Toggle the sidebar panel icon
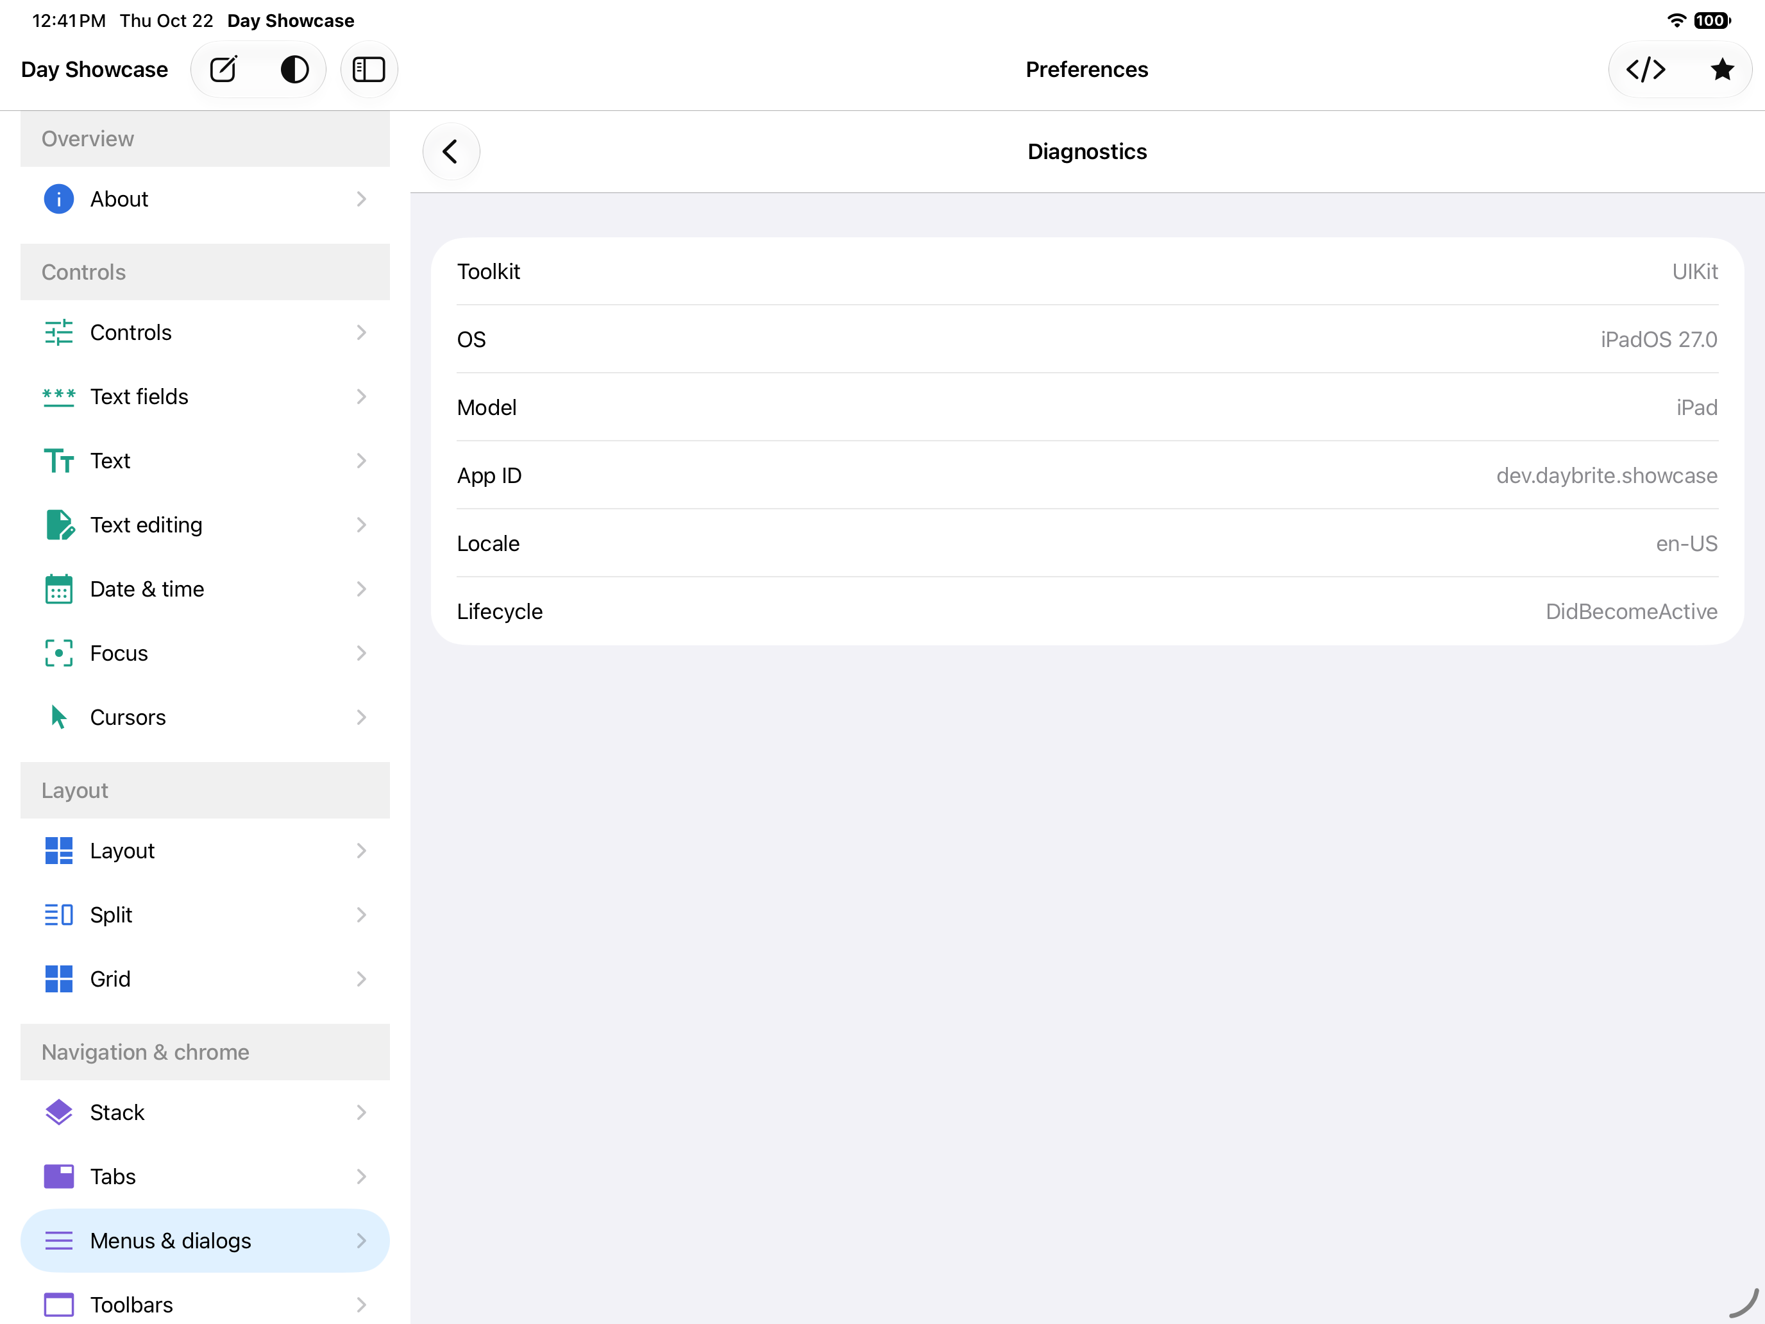 tap(369, 69)
